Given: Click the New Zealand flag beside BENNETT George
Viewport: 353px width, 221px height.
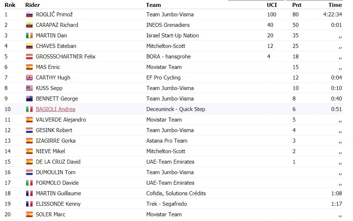Looking at the screenshot, I should [29, 99].
